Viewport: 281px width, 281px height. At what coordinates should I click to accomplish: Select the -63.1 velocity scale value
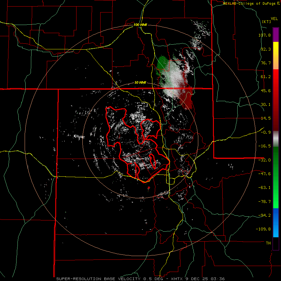[264, 188]
